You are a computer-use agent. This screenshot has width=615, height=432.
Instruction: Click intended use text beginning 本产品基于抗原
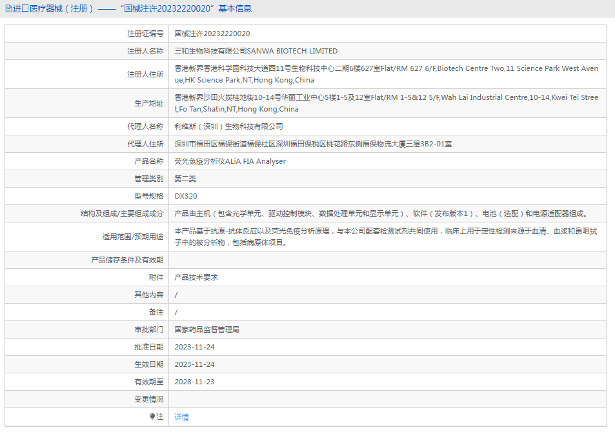386,237
